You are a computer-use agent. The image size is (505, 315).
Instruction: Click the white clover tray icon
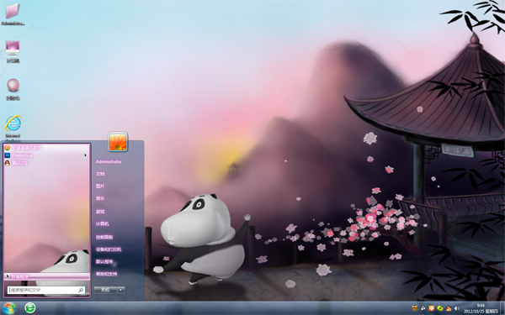[423, 308]
